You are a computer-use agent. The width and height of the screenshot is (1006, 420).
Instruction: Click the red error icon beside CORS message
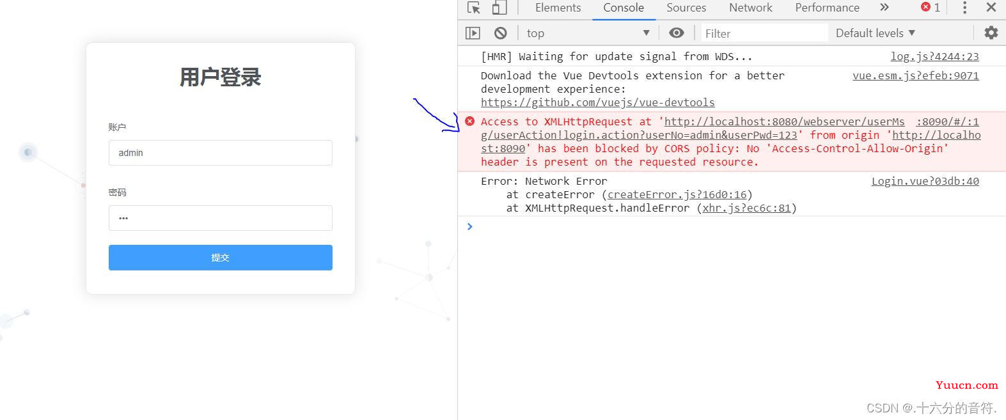click(x=470, y=121)
